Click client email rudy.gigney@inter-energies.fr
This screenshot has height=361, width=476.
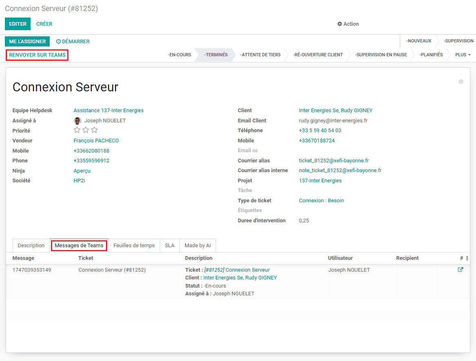(x=333, y=121)
